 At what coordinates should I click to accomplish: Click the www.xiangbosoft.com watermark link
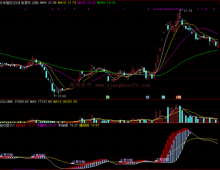point(122,85)
